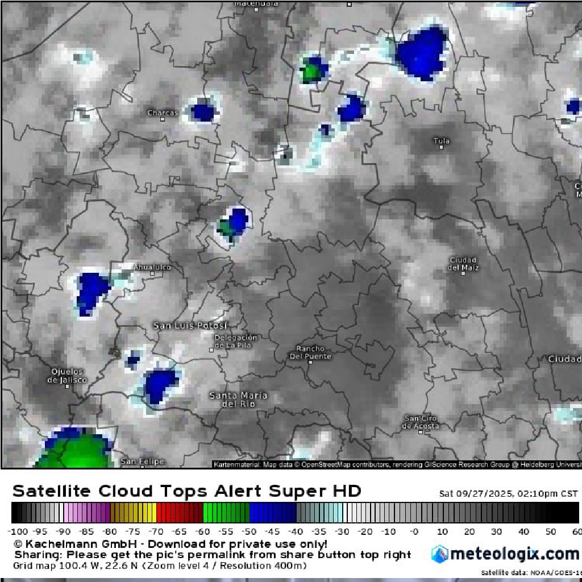
Task: Click the Delegación de La Pila marker
Action: coord(212,350)
